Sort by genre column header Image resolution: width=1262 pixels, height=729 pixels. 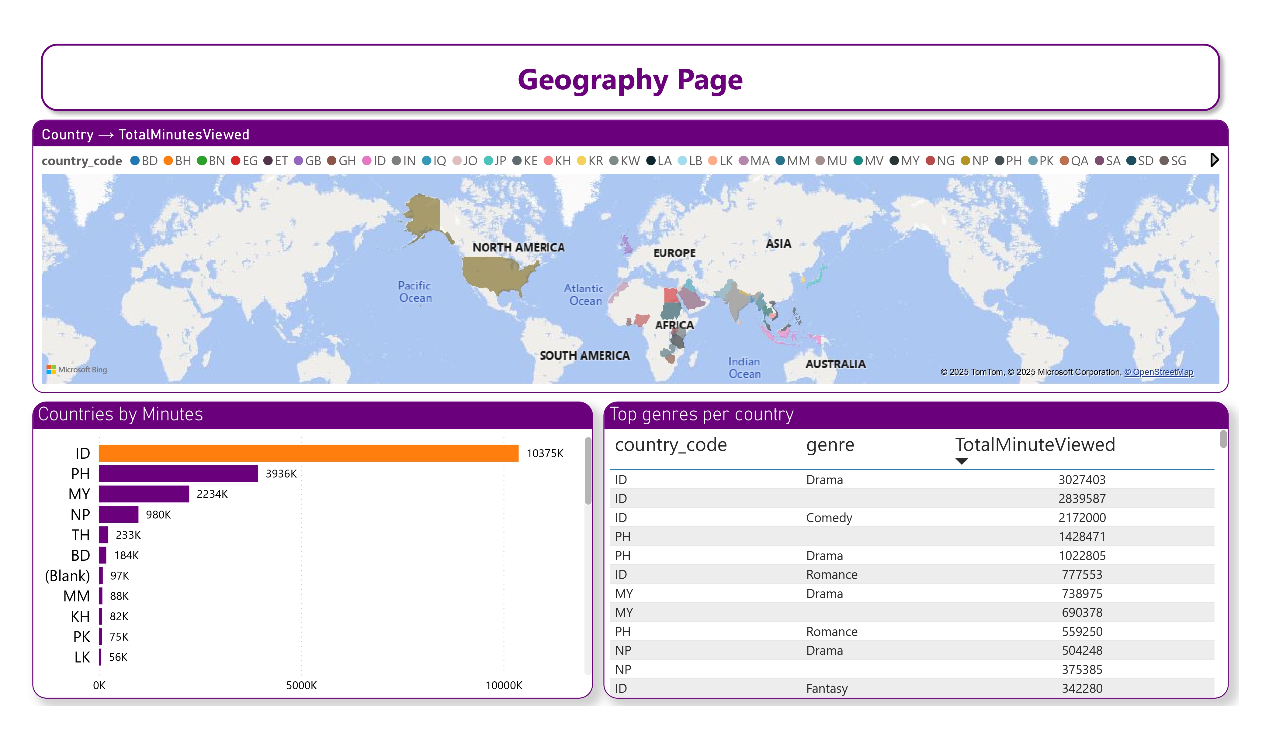[x=830, y=444]
